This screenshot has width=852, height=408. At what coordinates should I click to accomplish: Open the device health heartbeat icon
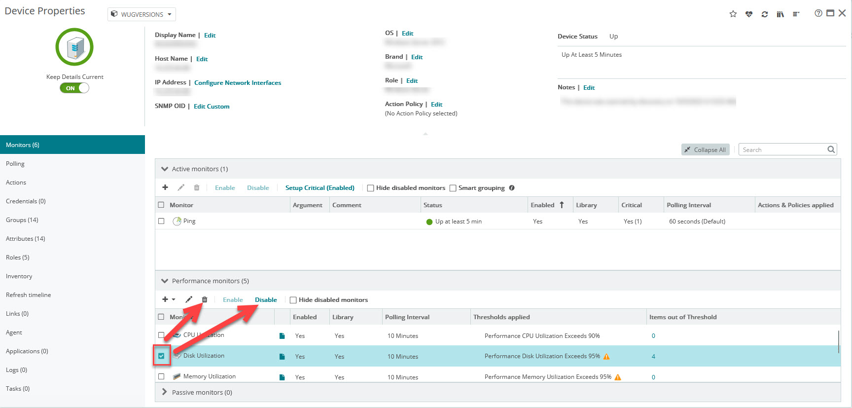(749, 14)
